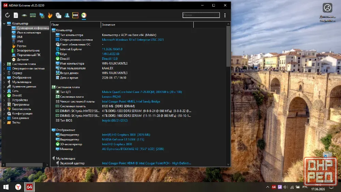341x192 pixels.
Task: Select Тесты in the tree
Action: [x=16, y=123]
